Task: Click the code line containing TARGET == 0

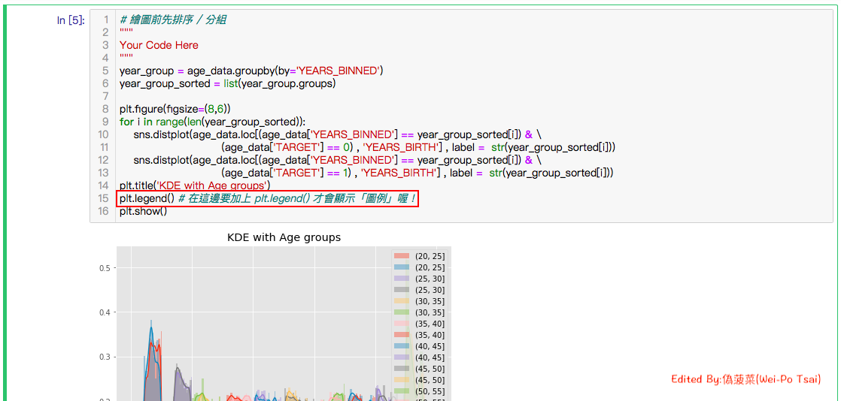Action: click(417, 147)
